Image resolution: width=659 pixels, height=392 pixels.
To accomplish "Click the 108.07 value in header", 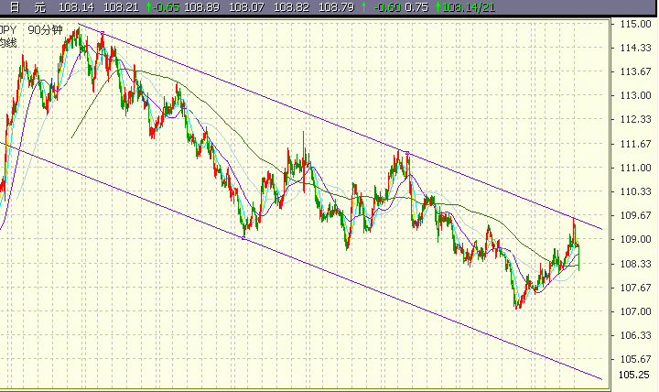I will coord(247,7).
